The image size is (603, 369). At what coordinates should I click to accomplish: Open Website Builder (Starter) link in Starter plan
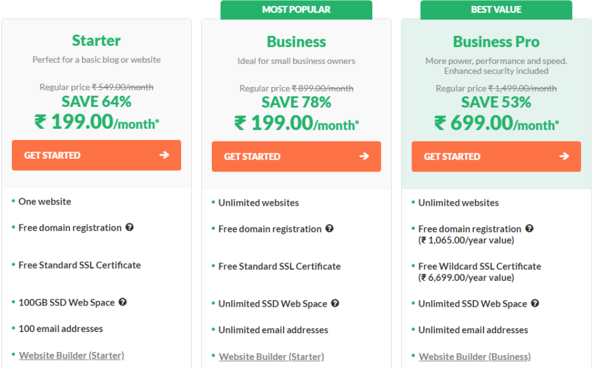click(72, 355)
